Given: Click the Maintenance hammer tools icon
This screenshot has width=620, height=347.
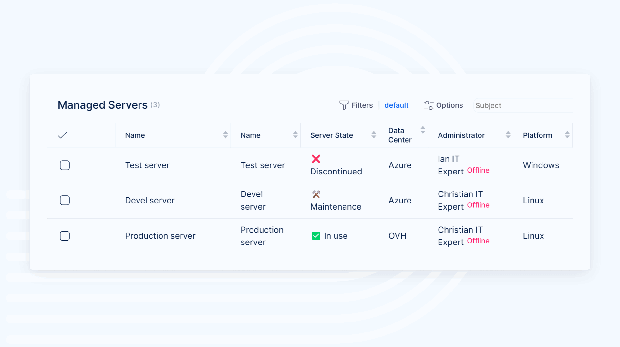Looking at the screenshot, I should (316, 194).
